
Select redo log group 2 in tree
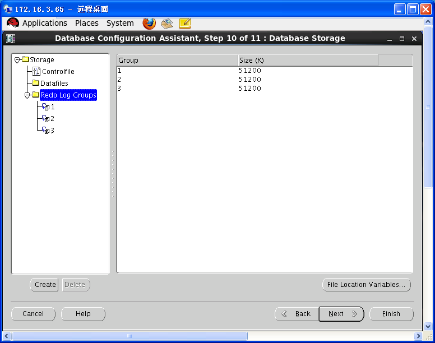pos(52,119)
